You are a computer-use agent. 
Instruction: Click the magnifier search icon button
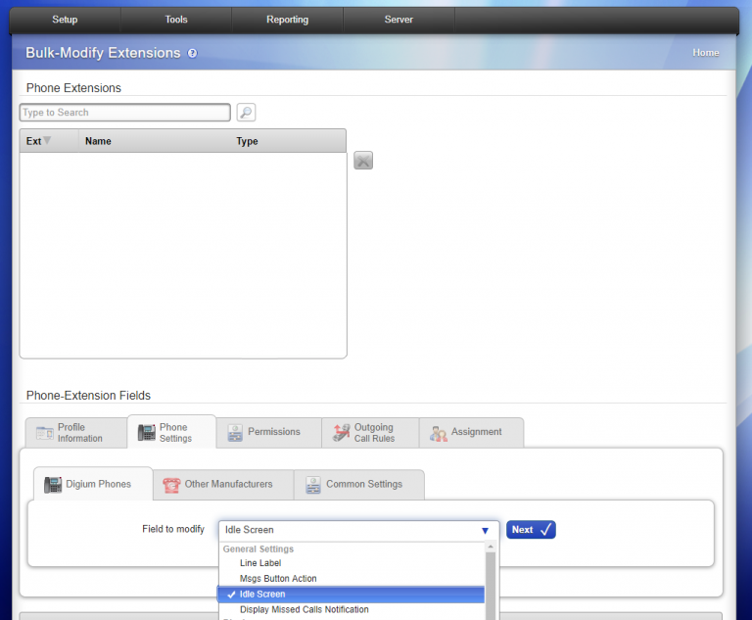point(246,113)
